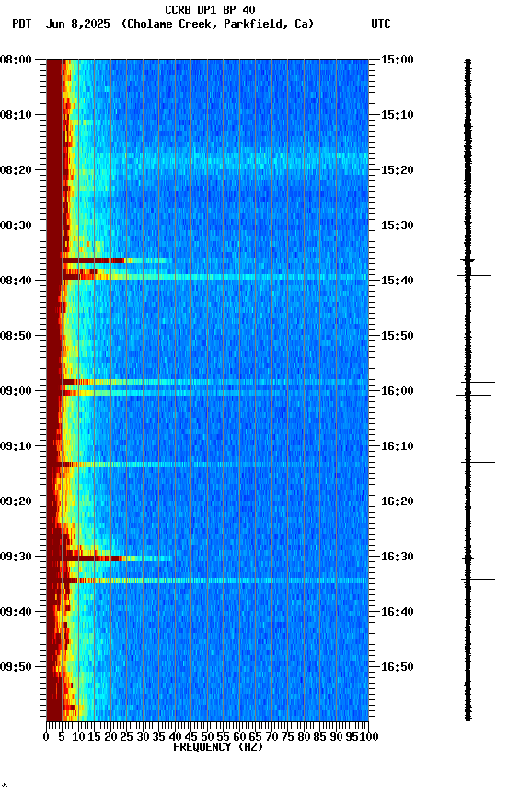Click the '09:30' PDT time label
This screenshot has width=508, height=795.
pyautogui.click(x=16, y=557)
